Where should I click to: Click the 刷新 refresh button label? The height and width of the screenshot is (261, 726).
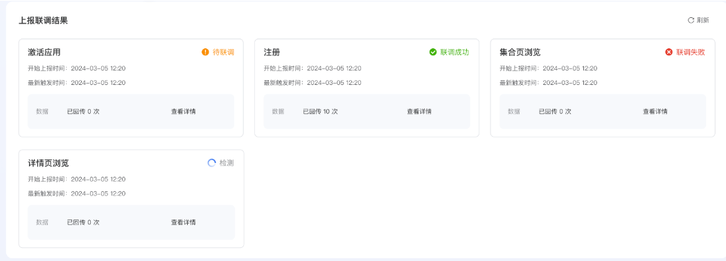click(702, 20)
